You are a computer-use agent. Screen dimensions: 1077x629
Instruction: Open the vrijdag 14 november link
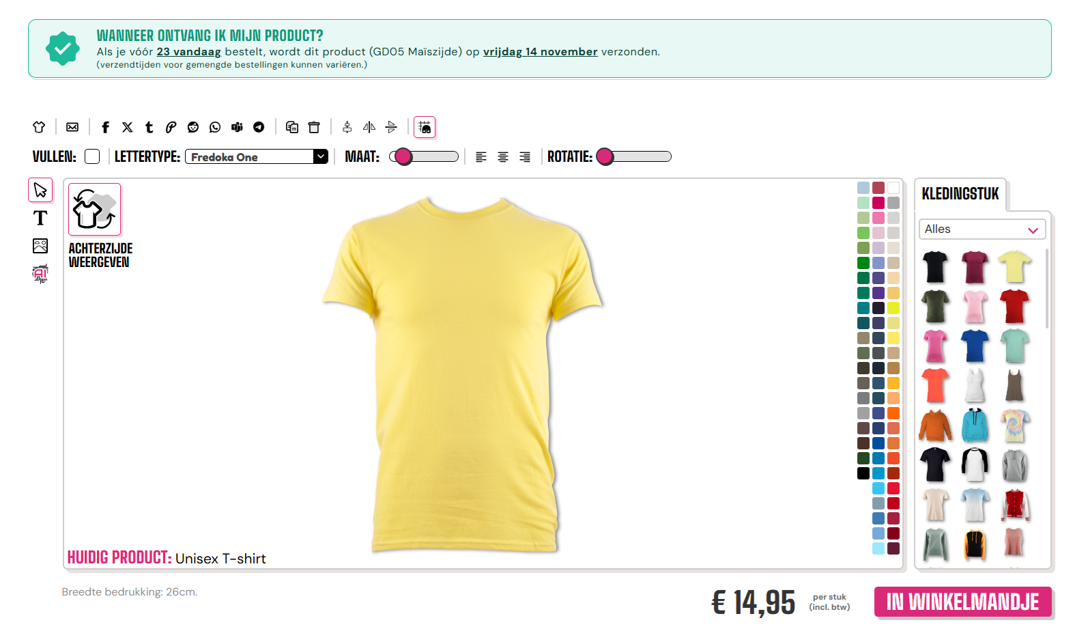(x=541, y=52)
